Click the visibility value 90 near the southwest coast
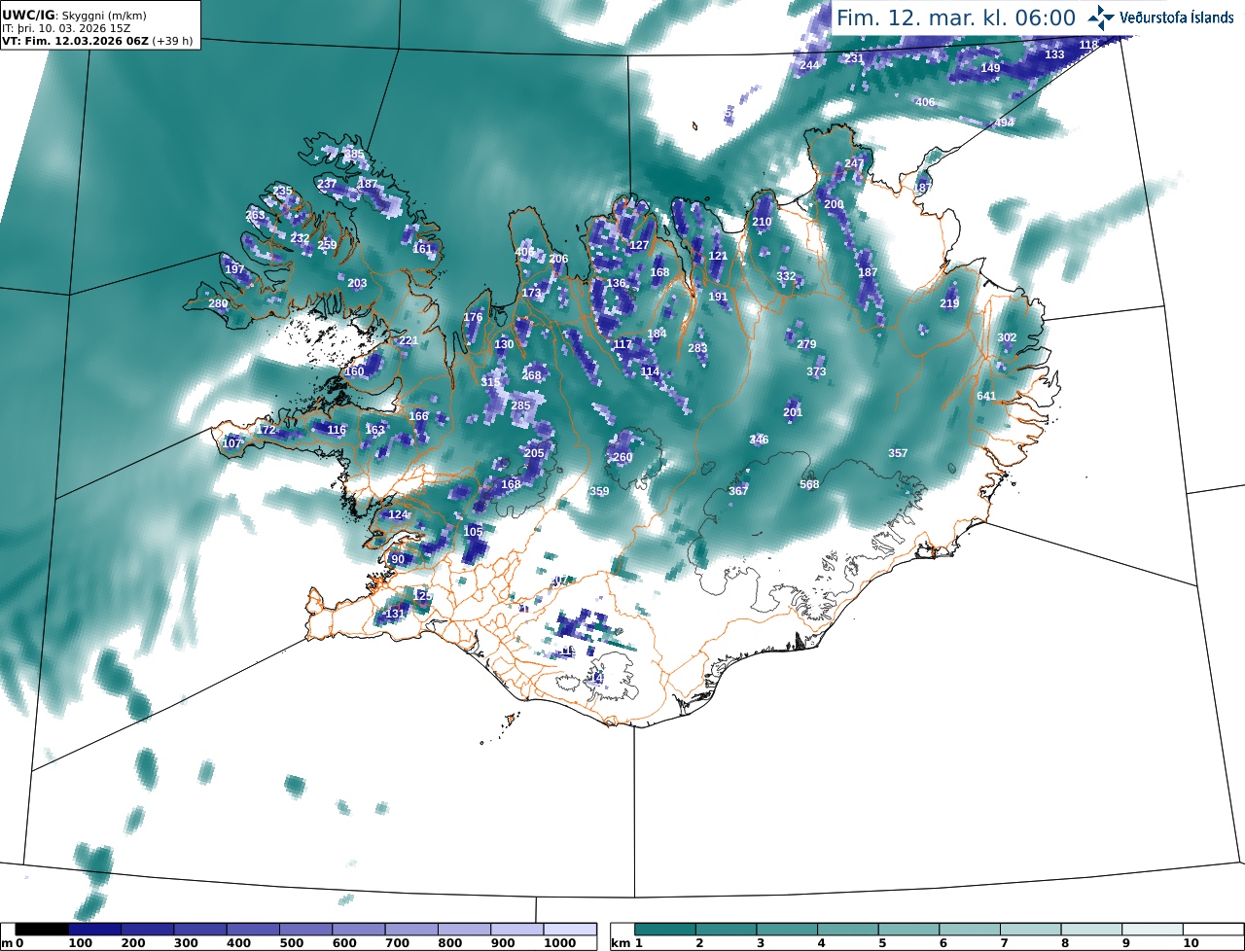 point(397,559)
